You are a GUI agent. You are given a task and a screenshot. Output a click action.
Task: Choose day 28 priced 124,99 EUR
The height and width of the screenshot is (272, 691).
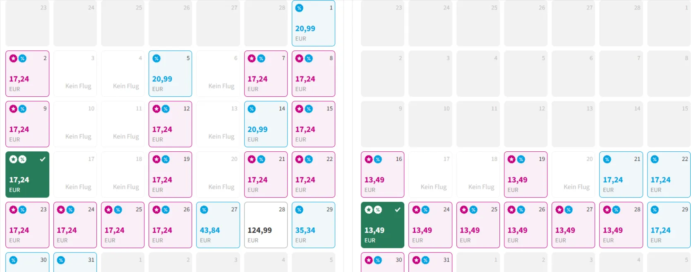pos(266,225)
